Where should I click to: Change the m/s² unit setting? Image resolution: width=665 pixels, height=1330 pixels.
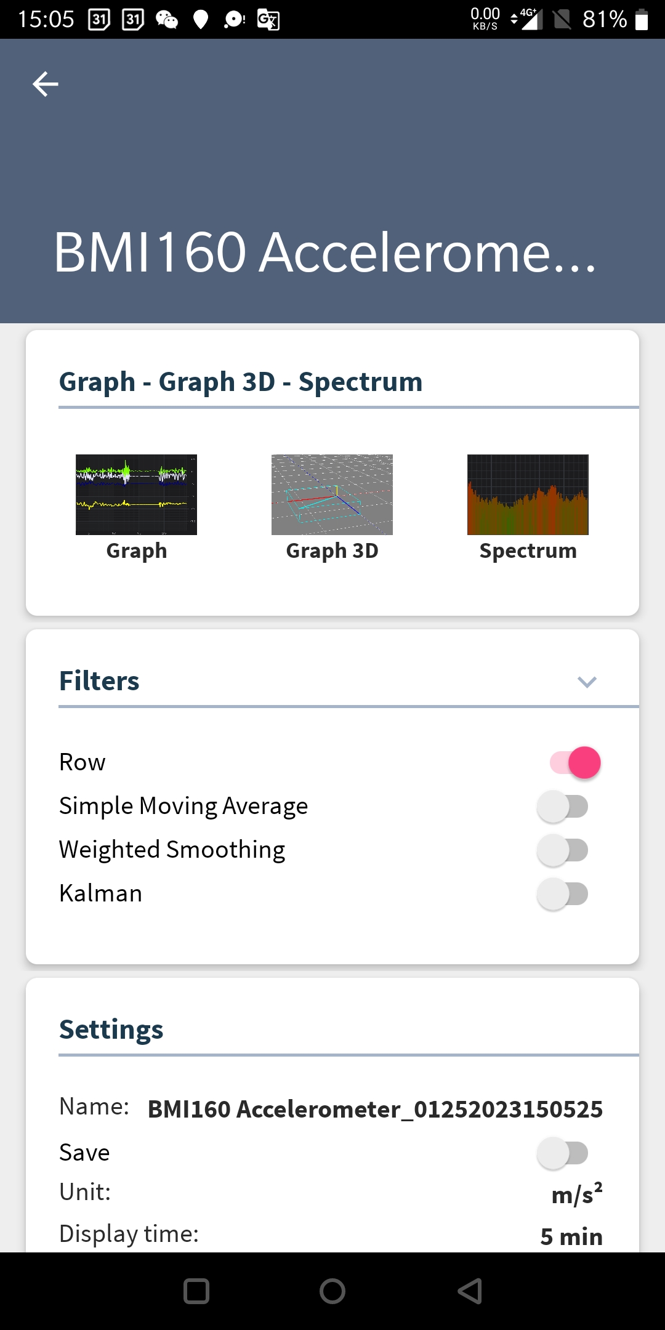576,1194
